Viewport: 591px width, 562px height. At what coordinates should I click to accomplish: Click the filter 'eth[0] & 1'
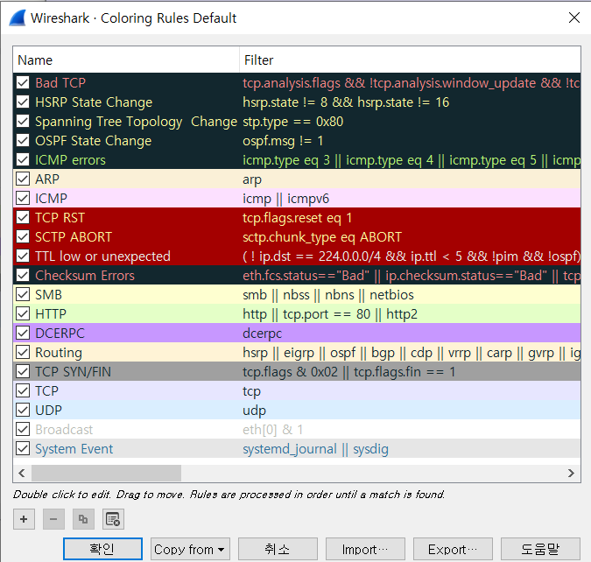pyautogui.click(x=272, y=429)
